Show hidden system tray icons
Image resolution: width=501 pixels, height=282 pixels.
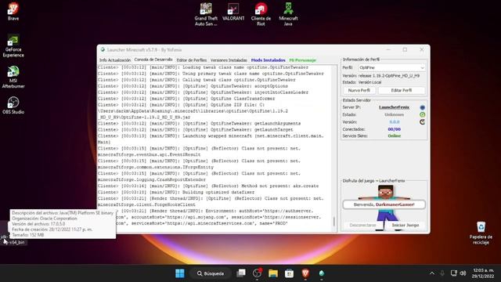432,273
